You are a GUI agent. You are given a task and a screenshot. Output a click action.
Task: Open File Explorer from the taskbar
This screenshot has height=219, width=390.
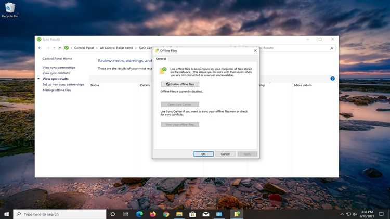179,214
